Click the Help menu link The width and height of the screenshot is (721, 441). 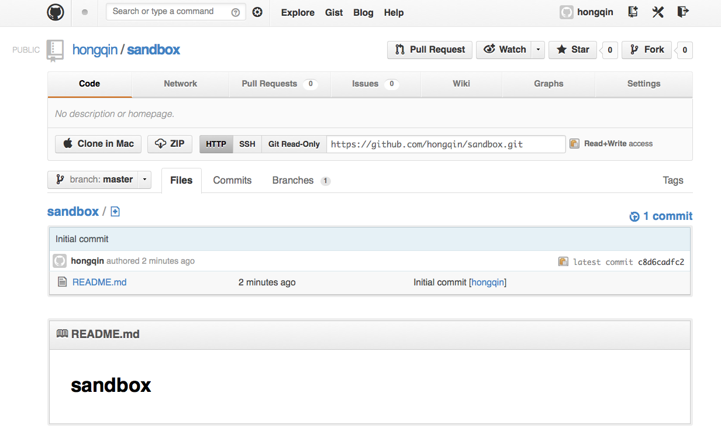click(x=394, y=12)
